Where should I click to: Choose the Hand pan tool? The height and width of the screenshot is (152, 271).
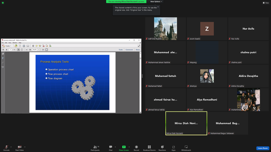22,50
